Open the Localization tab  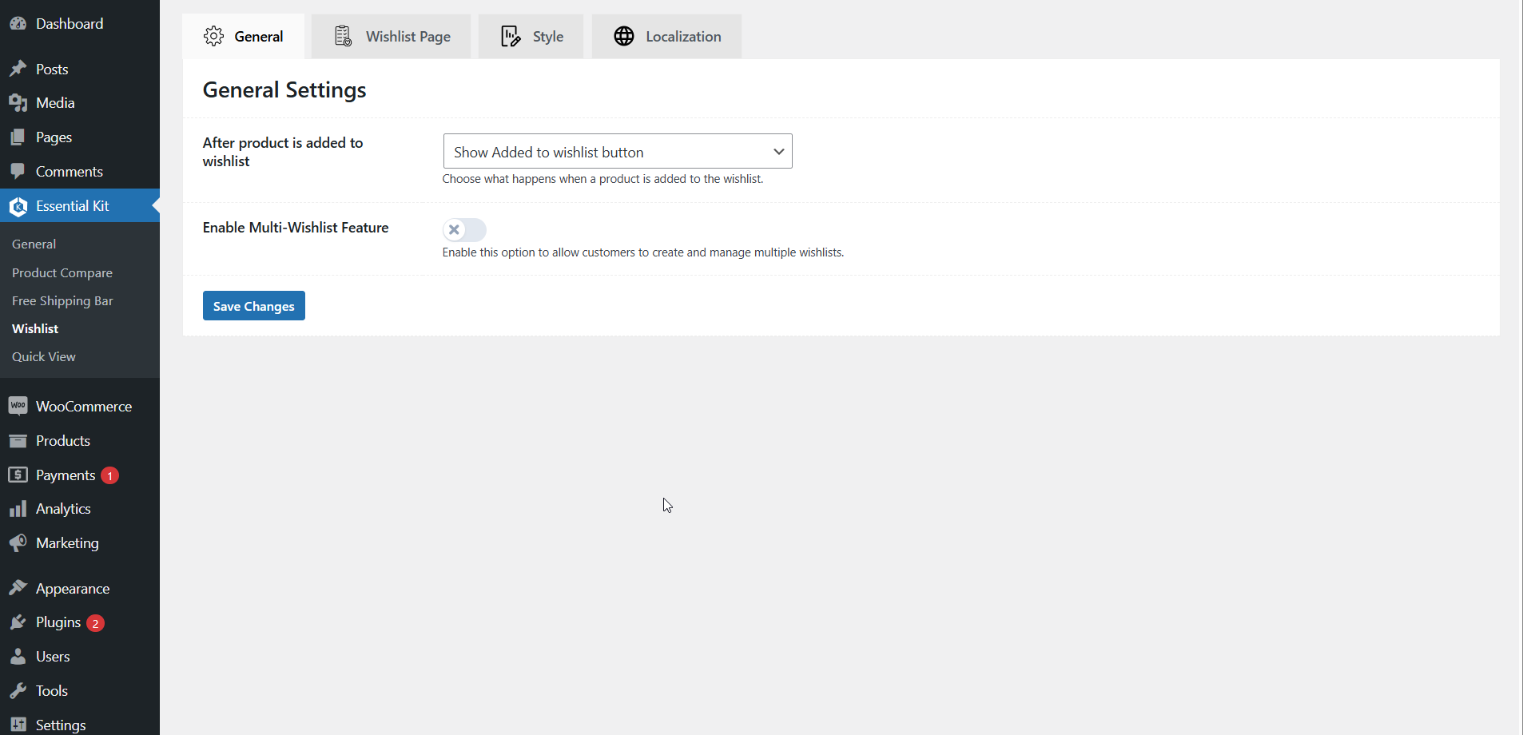pyautogui.click(x=667, y=37)
